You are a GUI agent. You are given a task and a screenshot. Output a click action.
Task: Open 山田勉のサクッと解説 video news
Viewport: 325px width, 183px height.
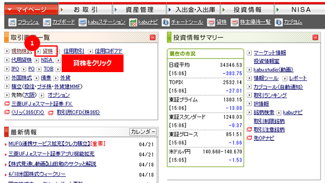(52, 164)
